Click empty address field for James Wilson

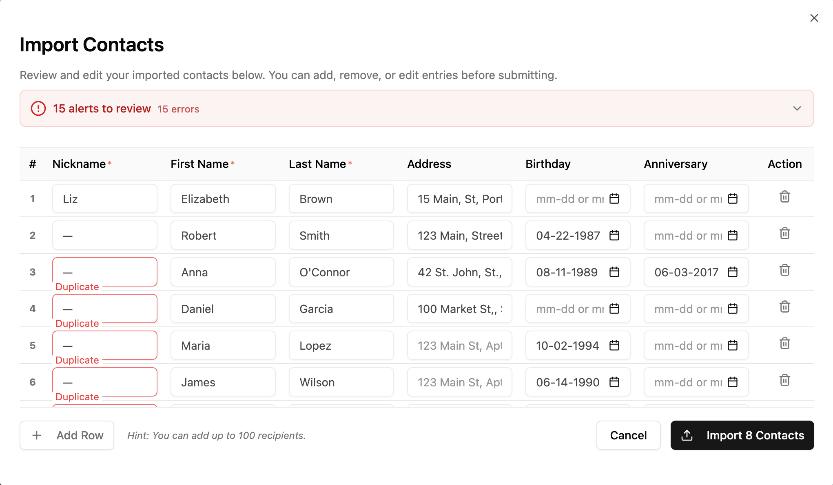[x=460, y=382]
